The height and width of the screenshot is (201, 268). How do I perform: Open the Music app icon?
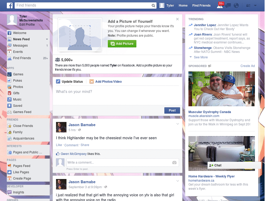pyautogui.click(x=9, y=99)
